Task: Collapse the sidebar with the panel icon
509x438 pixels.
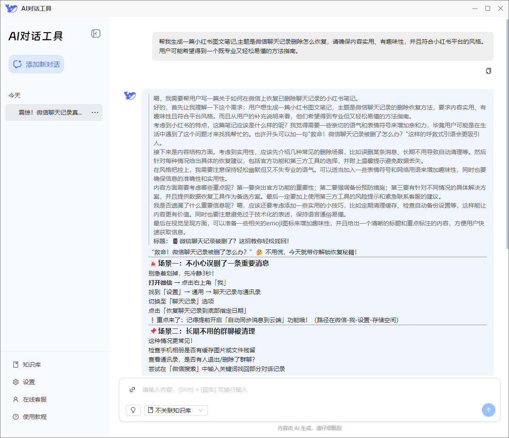Action: 96,34
